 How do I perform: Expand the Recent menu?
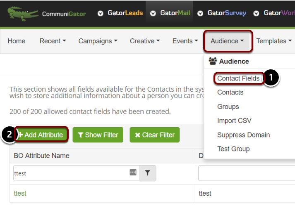(53, 41)
